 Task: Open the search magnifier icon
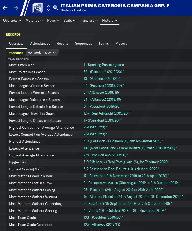point(55,8)
